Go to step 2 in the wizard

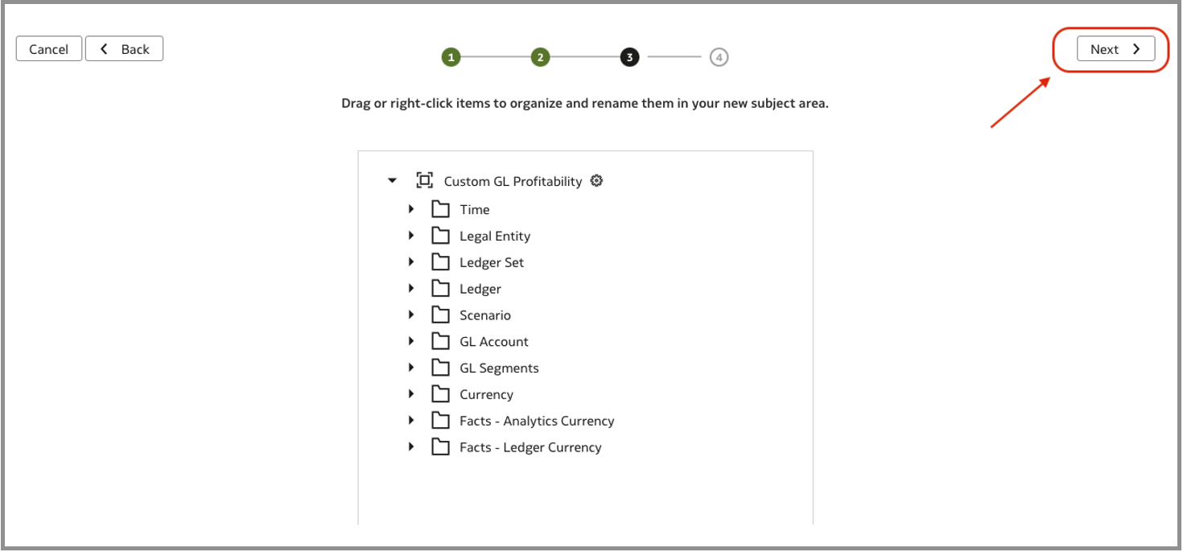tap(540, 57)
